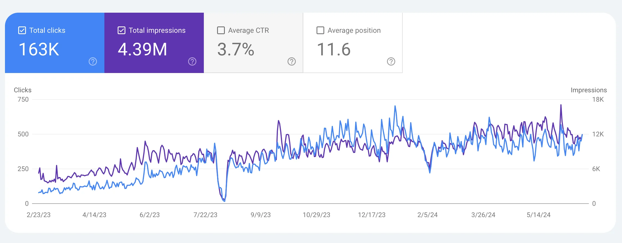This screenshot has height=243, width=622.
Task: Click the 12K impressions axis label
Action: pyautogui.click(x=598, y=134)
